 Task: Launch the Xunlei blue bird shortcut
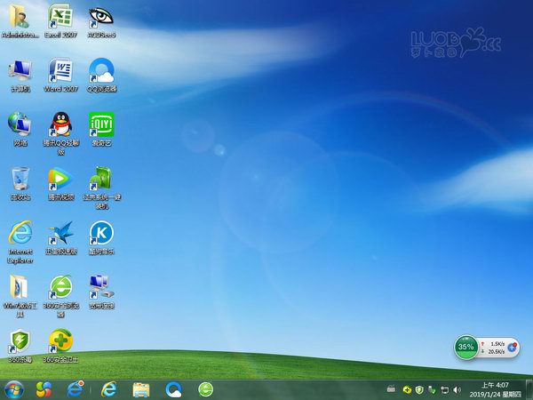(x=60, y=238)
